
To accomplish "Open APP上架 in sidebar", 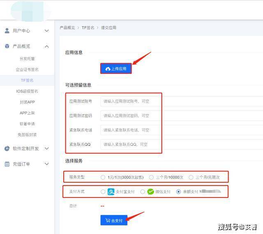I will pyautogui.click(x=27, y=113).
